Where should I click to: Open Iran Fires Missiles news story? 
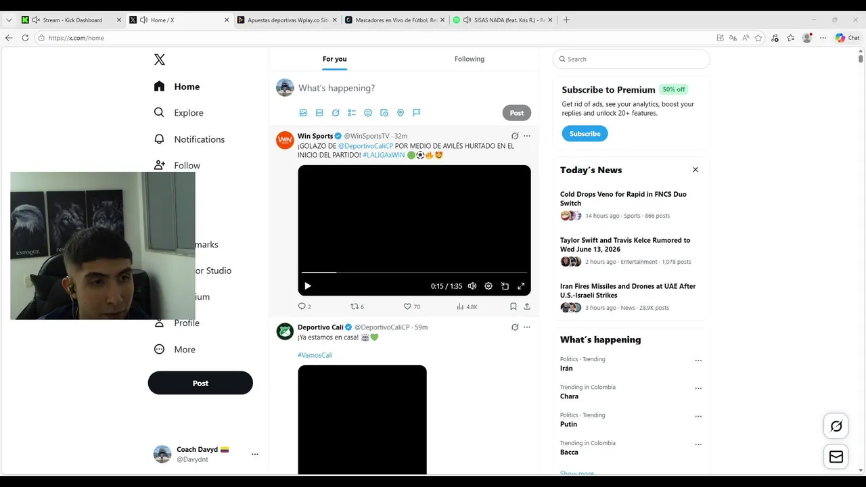[628, 291]
